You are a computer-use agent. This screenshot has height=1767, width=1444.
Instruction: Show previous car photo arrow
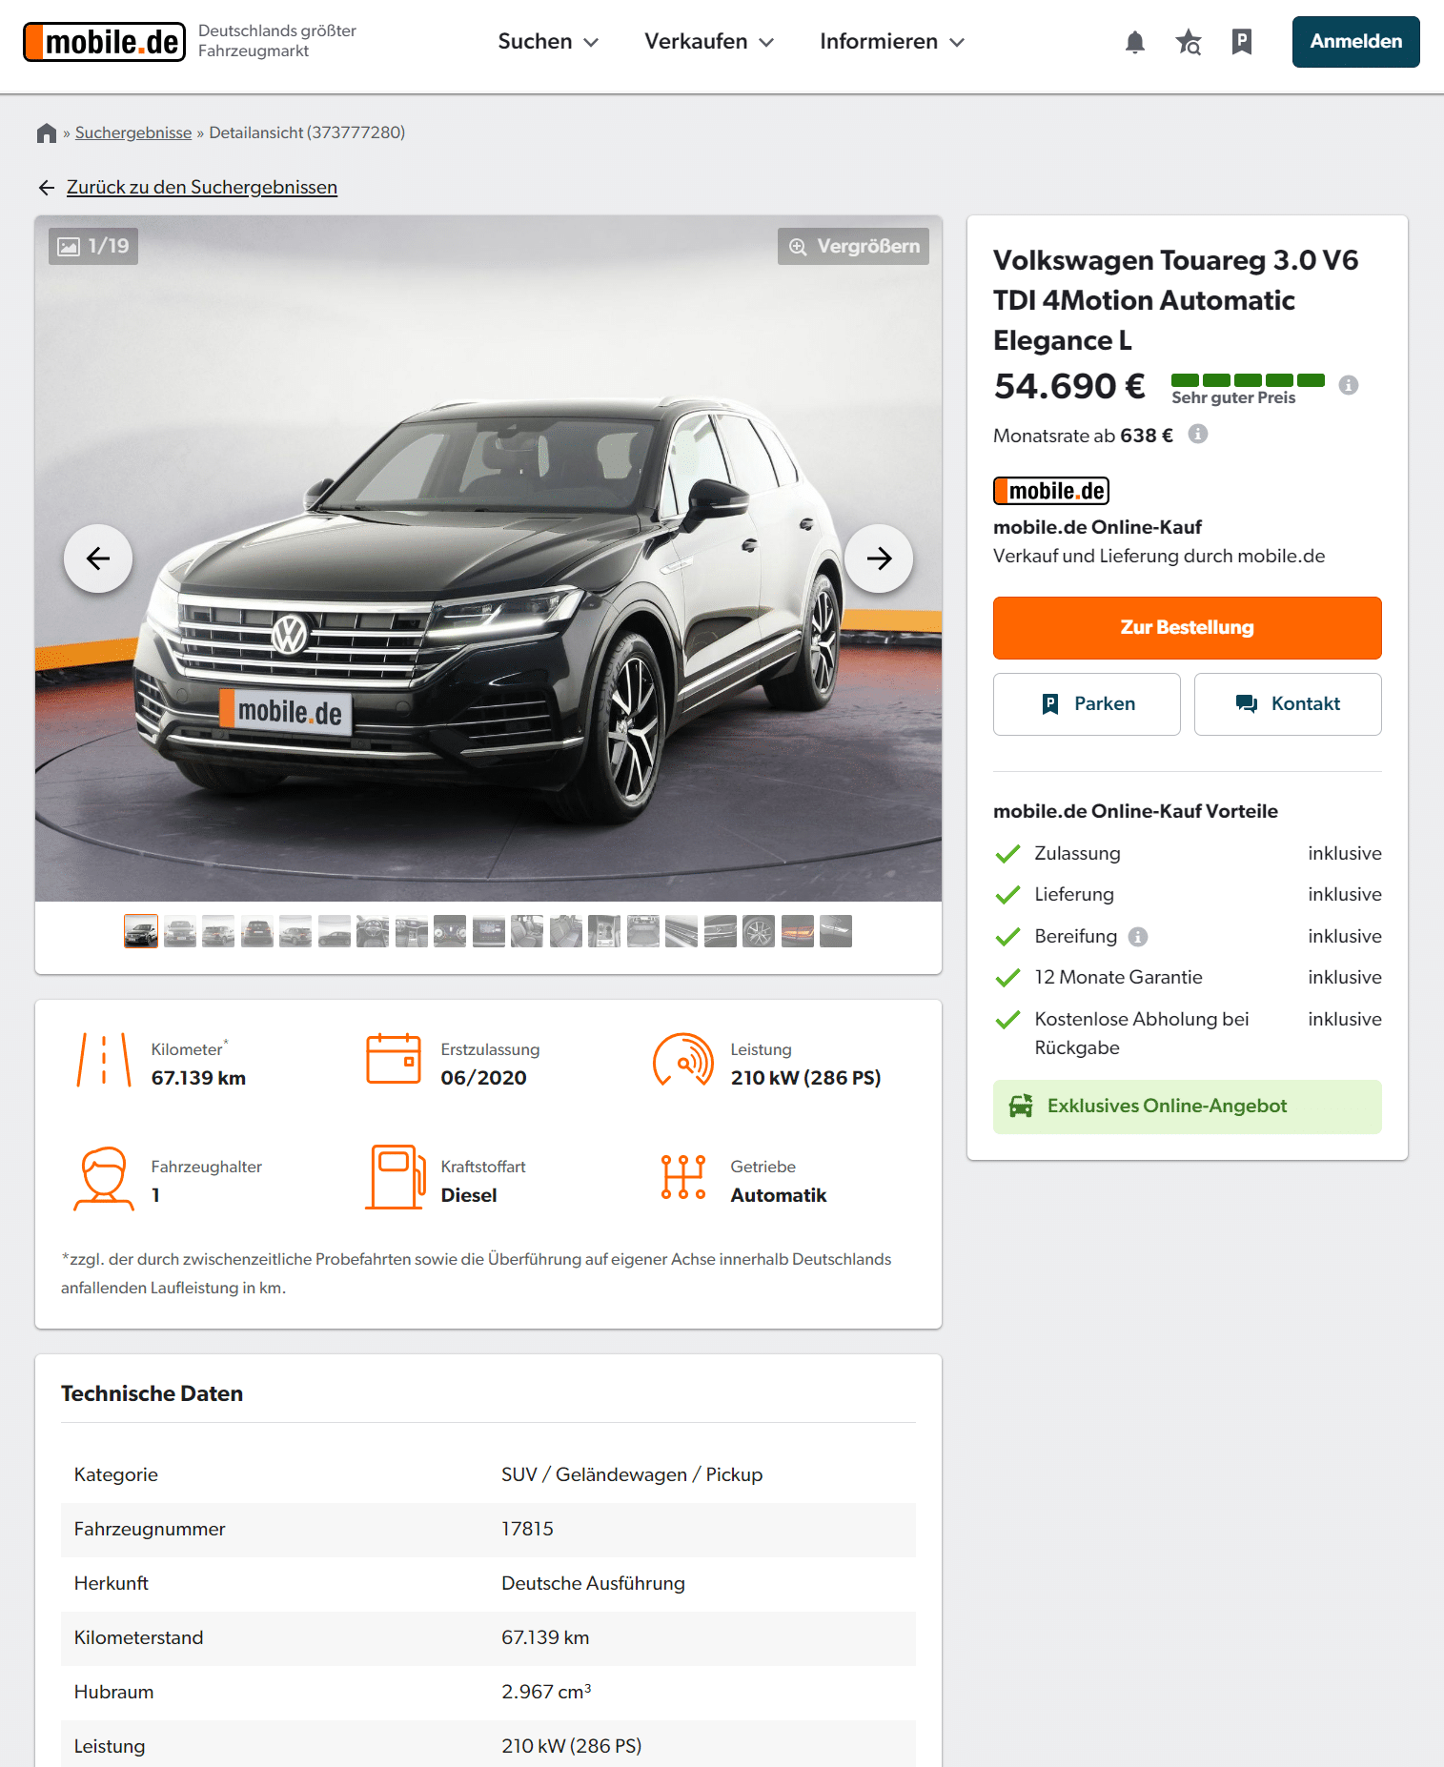coord(98,559)
